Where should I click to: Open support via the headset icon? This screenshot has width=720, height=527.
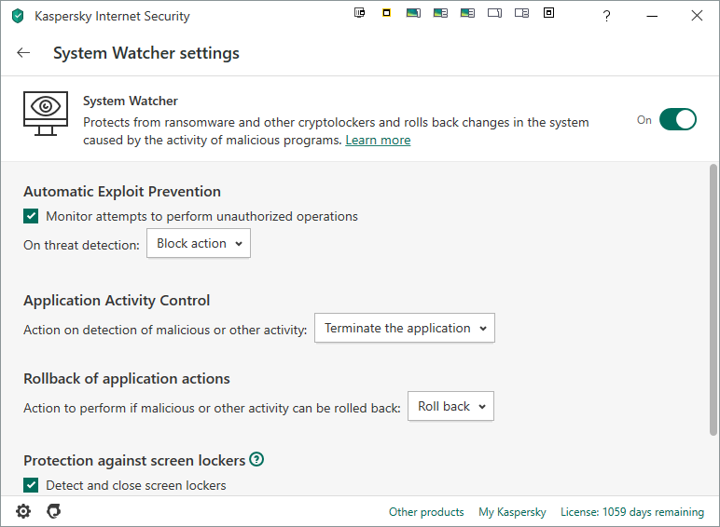coord(54,511)
